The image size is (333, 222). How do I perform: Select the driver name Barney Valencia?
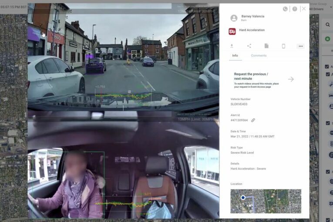[x=253, y=17]
